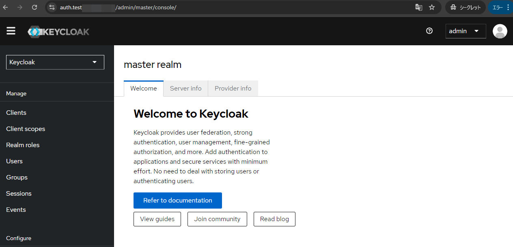Open help via the question mark icon
This screenshot has height=247, width=513.
pyautogui.click(x=429, y=31)
